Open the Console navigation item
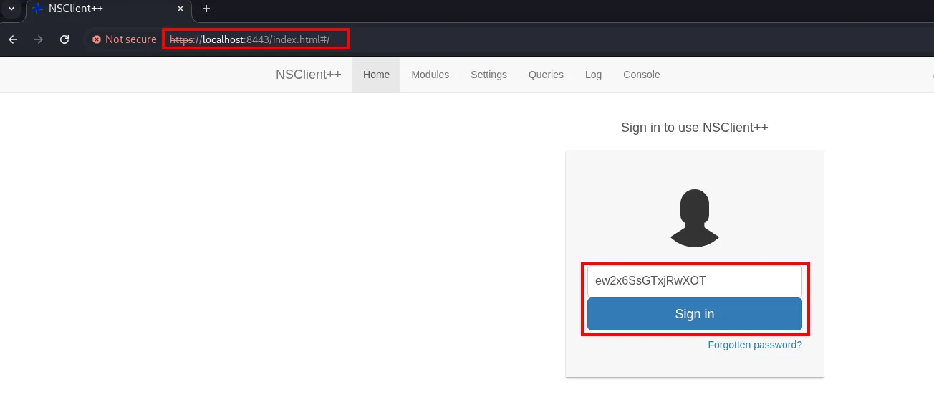Image resolution: width=934 pixels, height=415 pixels. [x=642, y=75]
